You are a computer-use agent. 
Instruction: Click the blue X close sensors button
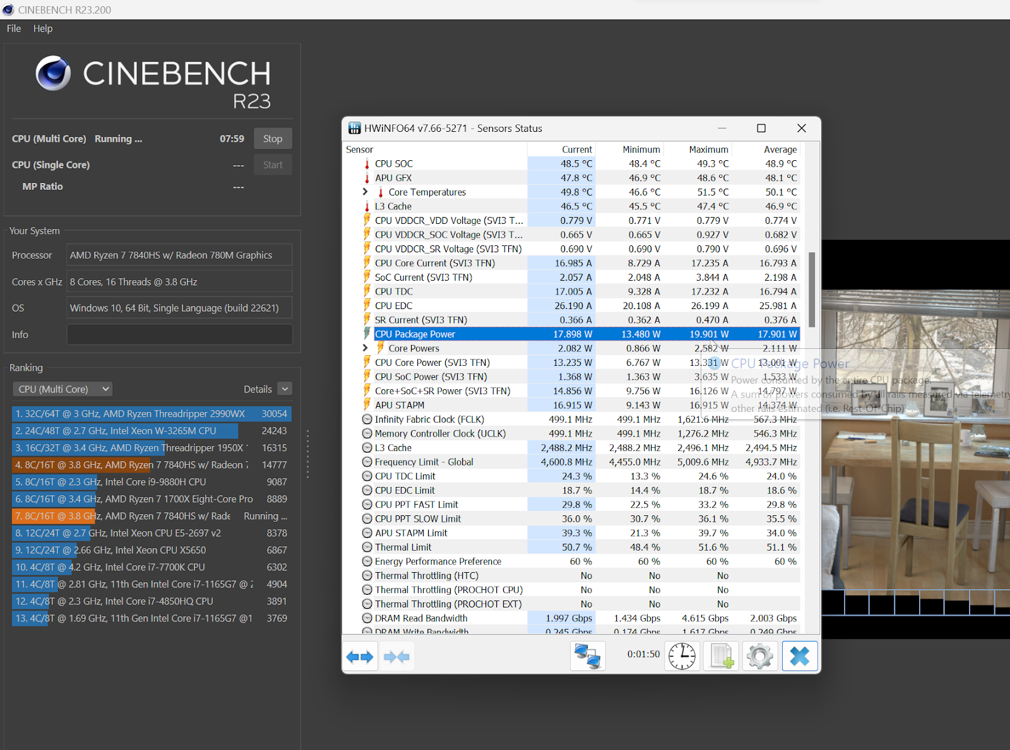tap(800, 657)
